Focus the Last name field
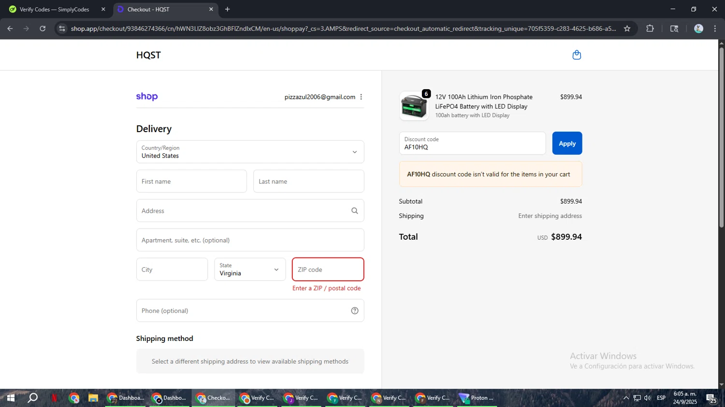 coord(308,181)
